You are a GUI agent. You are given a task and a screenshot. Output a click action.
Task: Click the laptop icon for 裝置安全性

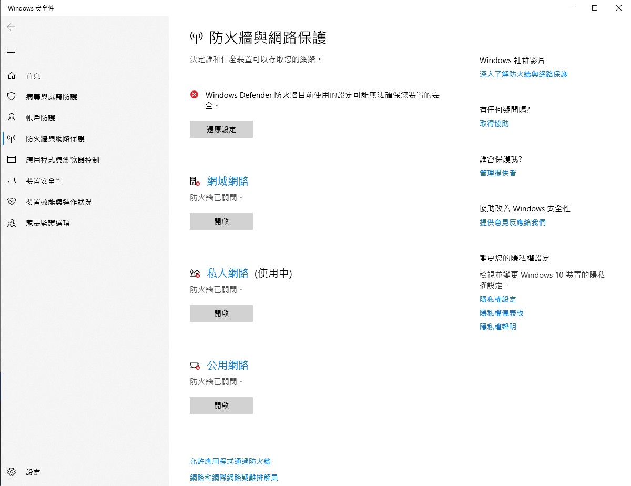pyautogui.click(x=12, y=181)
